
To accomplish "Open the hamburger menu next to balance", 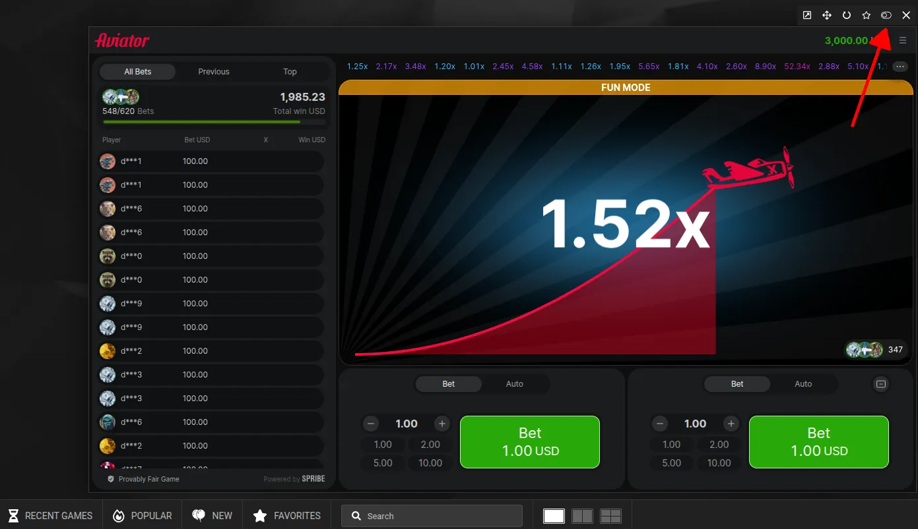I will 903,41.
